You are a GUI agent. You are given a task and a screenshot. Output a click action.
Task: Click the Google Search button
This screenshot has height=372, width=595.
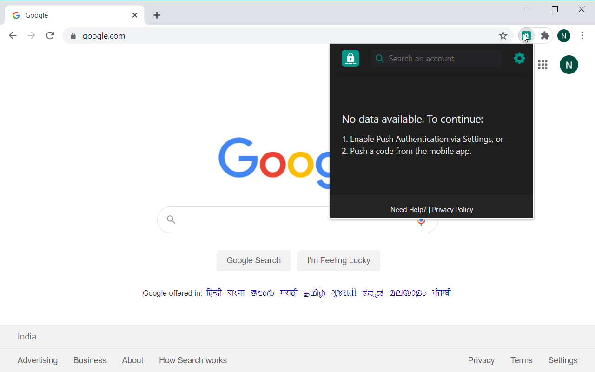pos(253,260)
